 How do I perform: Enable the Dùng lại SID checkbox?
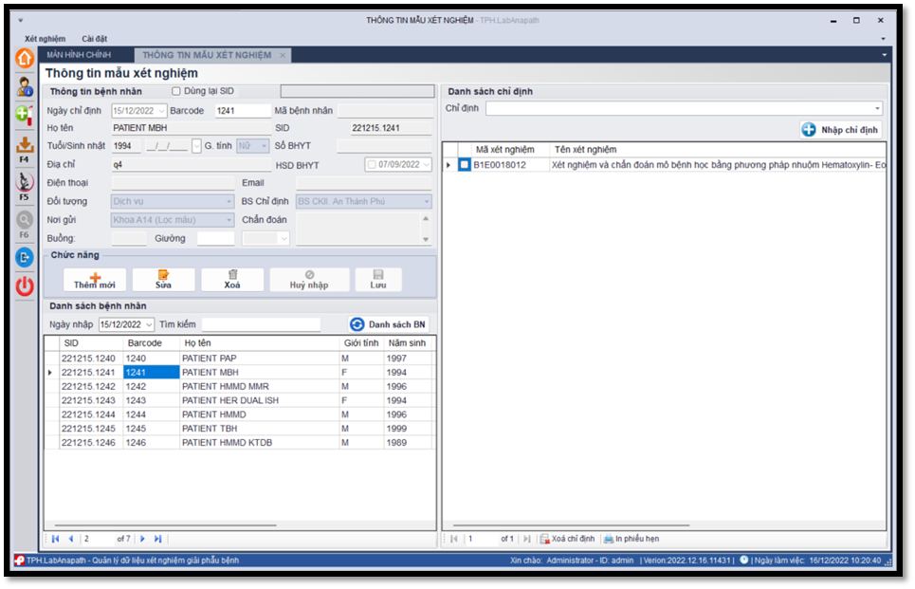click(176, 91)
